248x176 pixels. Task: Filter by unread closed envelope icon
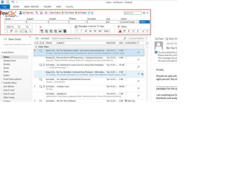coord(16,31)
